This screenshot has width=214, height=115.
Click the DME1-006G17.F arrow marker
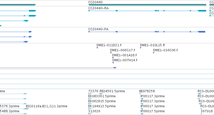(111, 53)
